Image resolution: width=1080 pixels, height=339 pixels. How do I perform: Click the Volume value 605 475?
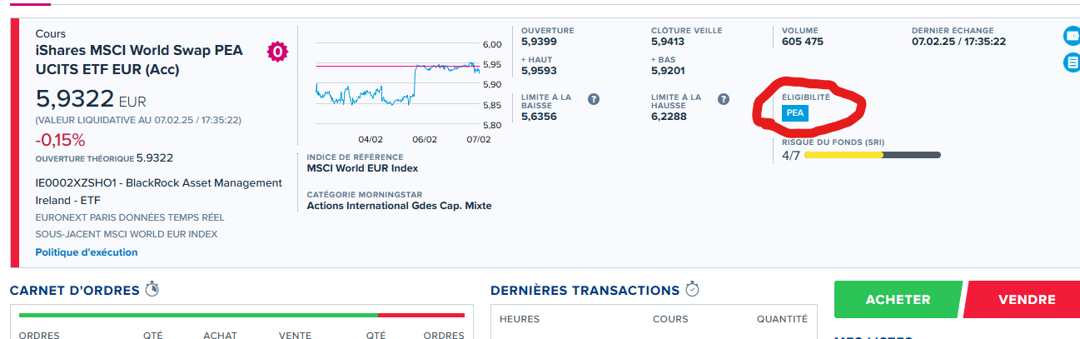(x=803, y=41)
